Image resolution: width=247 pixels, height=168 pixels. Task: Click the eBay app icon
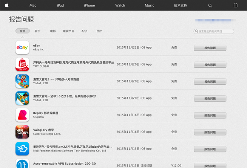[22, 47]
